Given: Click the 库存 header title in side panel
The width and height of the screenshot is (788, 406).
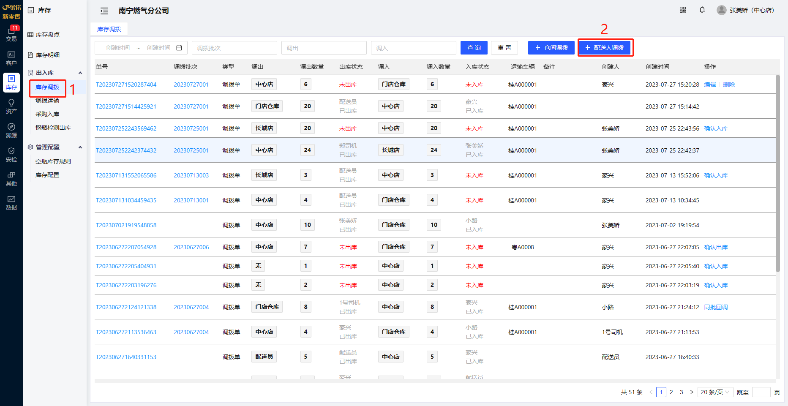Looking at the screenshot, I should (x=44, y=10).
